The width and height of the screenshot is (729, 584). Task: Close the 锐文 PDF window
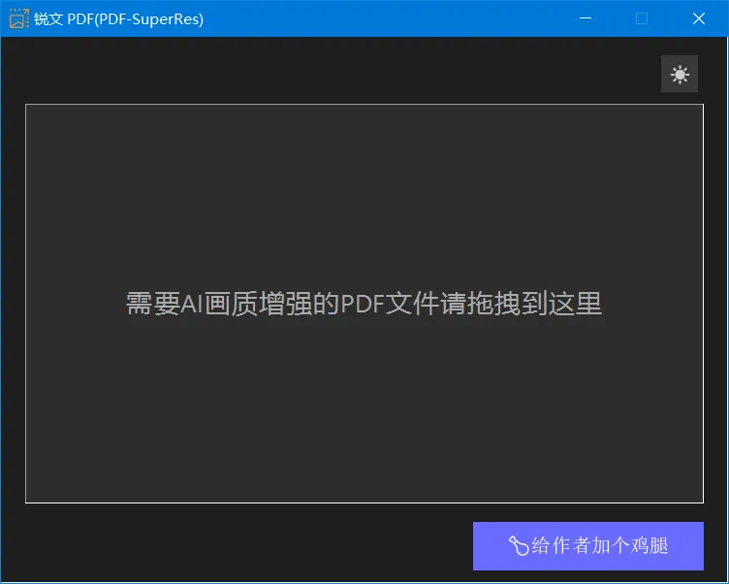point(698,18)
